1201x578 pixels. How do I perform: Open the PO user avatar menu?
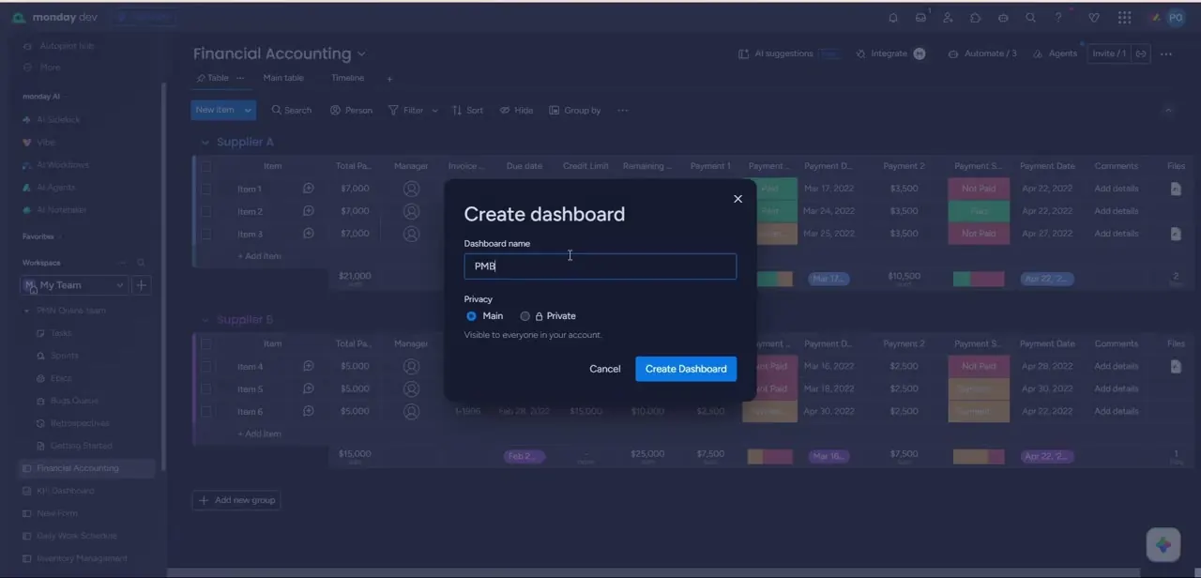pyautogui.click(x=1175, y=18)
